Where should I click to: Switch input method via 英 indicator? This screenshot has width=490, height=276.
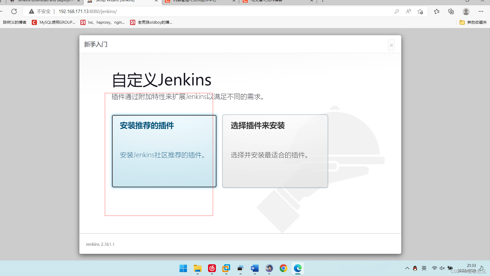[424, 268]
